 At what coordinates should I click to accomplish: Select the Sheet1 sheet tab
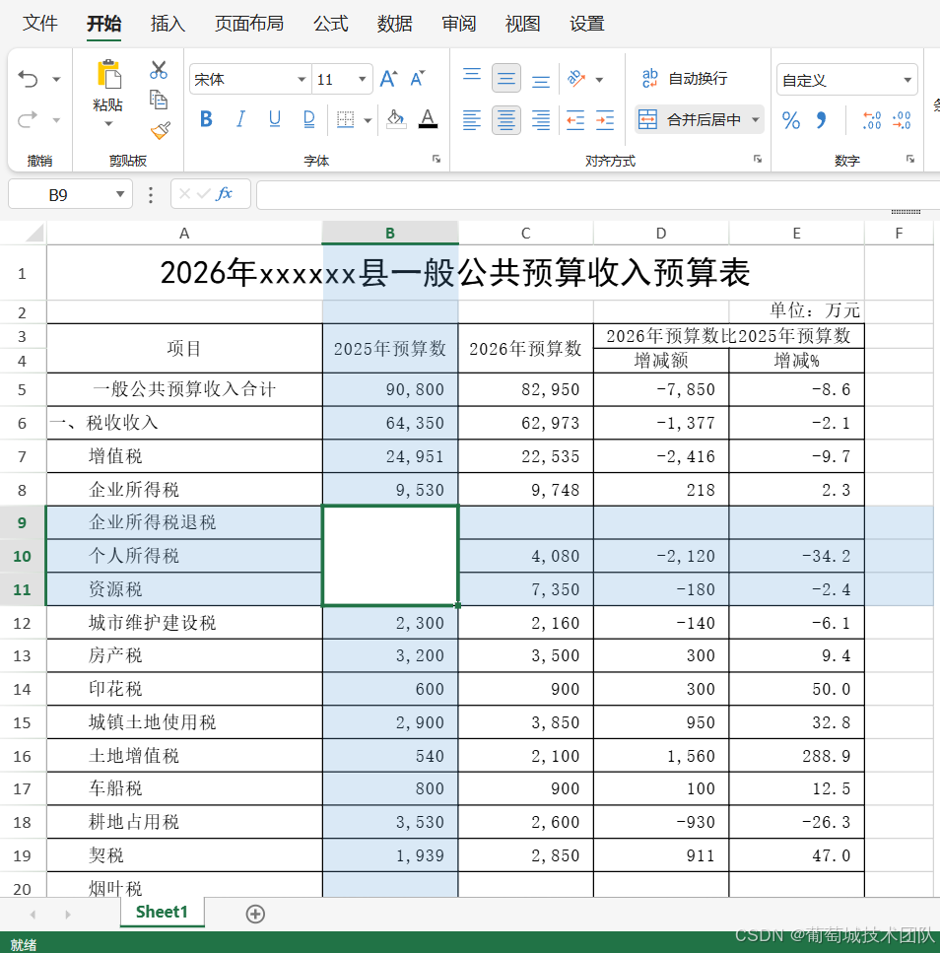pyautogui.click(x=162, y=912)
